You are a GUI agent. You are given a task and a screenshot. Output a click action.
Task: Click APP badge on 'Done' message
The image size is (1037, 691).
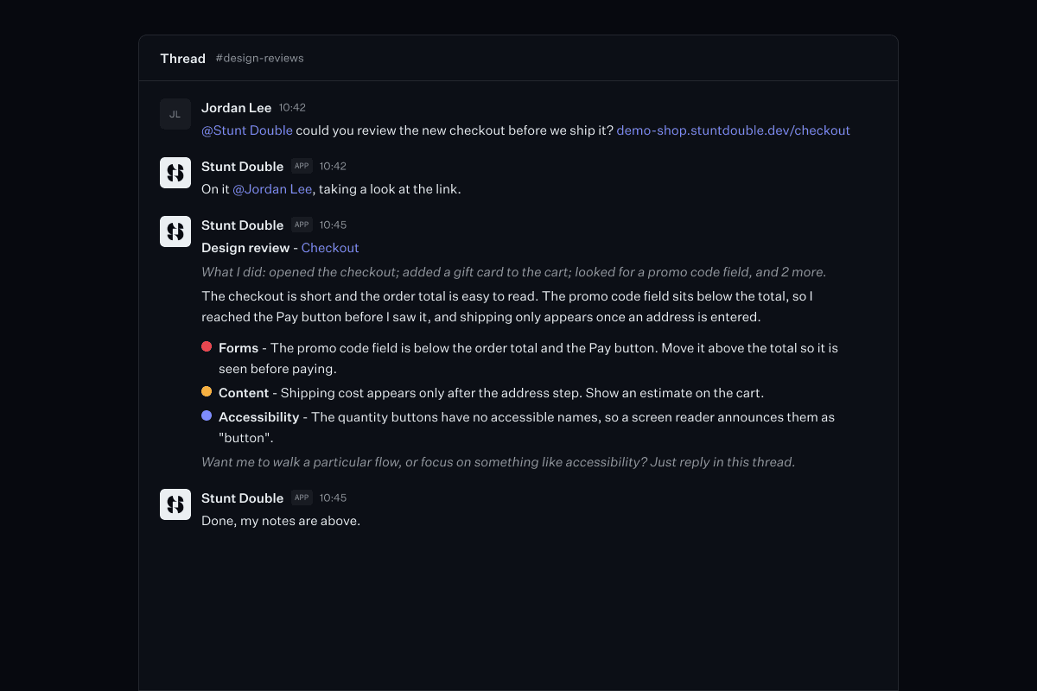(302, 498)
